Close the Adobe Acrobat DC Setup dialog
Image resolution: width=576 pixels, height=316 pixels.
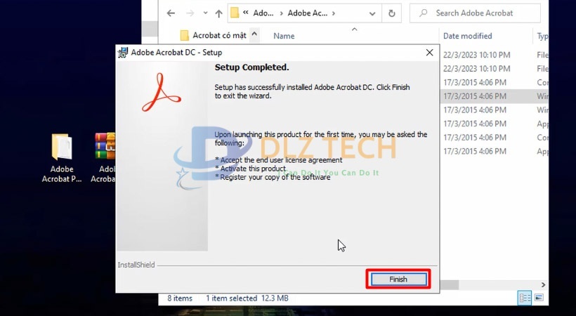coord(429,53)
